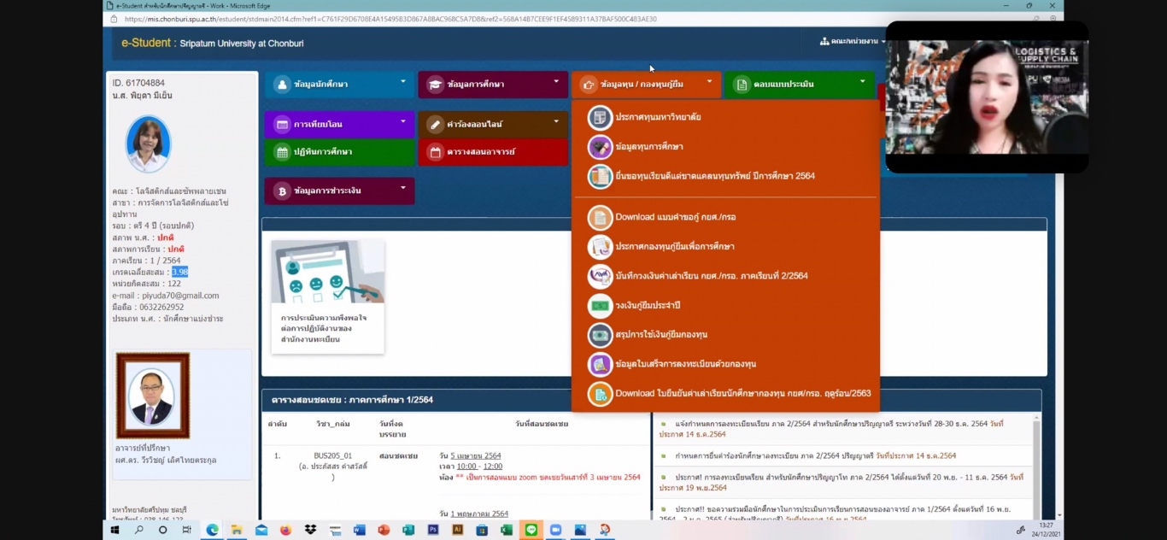This screenshot has width=1167, height=540.
Task: Select บันทึกวงเงินค่าเล่าเรียน กยศ./กรอ. ภาคเรียนที่ 2/2564
Action: (711, 276)
